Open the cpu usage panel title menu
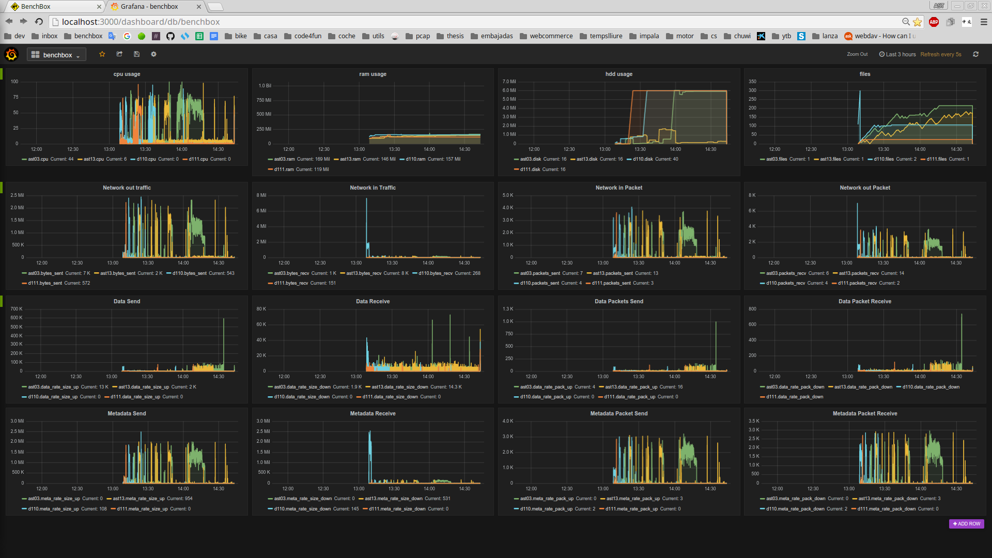Image resolution: width=992 pixels, height=558 pixels. pos(127,74)
